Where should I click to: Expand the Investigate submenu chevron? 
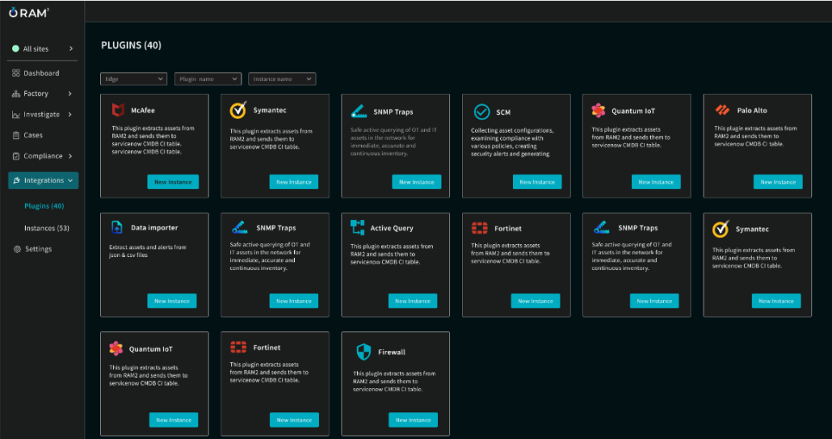pyautogui.click(x=70, y=114)
